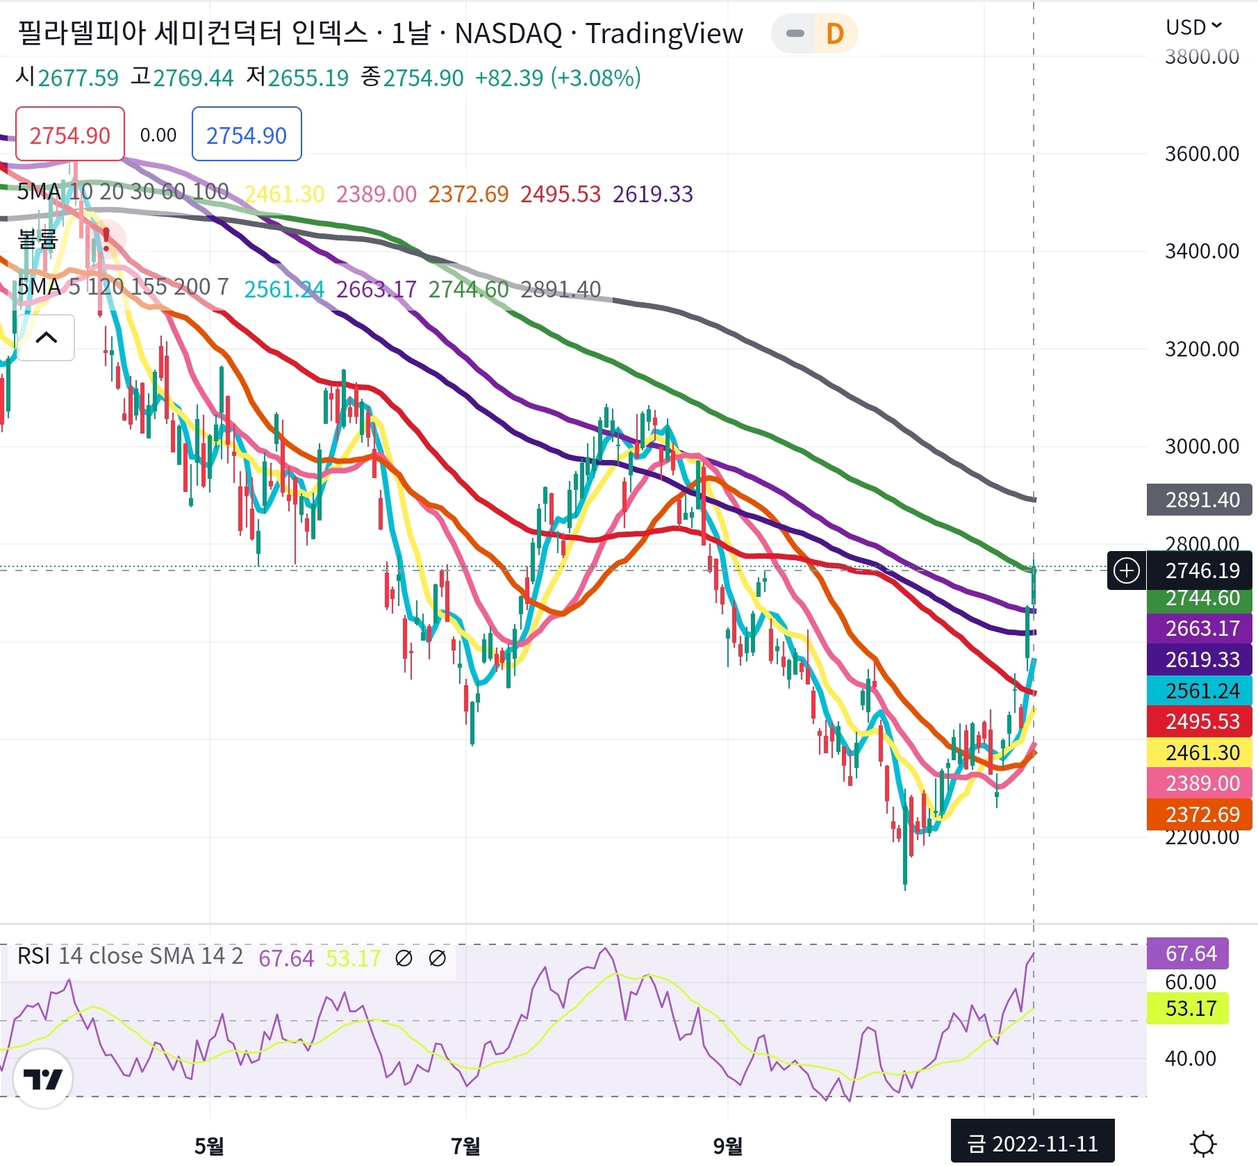The height and width of the screenshot is (1166, 1258).
Task: Open chart settings gear icon
Action: (x=1203, y=1144)
